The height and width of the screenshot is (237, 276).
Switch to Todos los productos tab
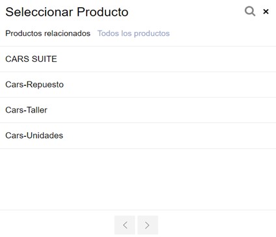pyautogui.click(x=133, y=33)
